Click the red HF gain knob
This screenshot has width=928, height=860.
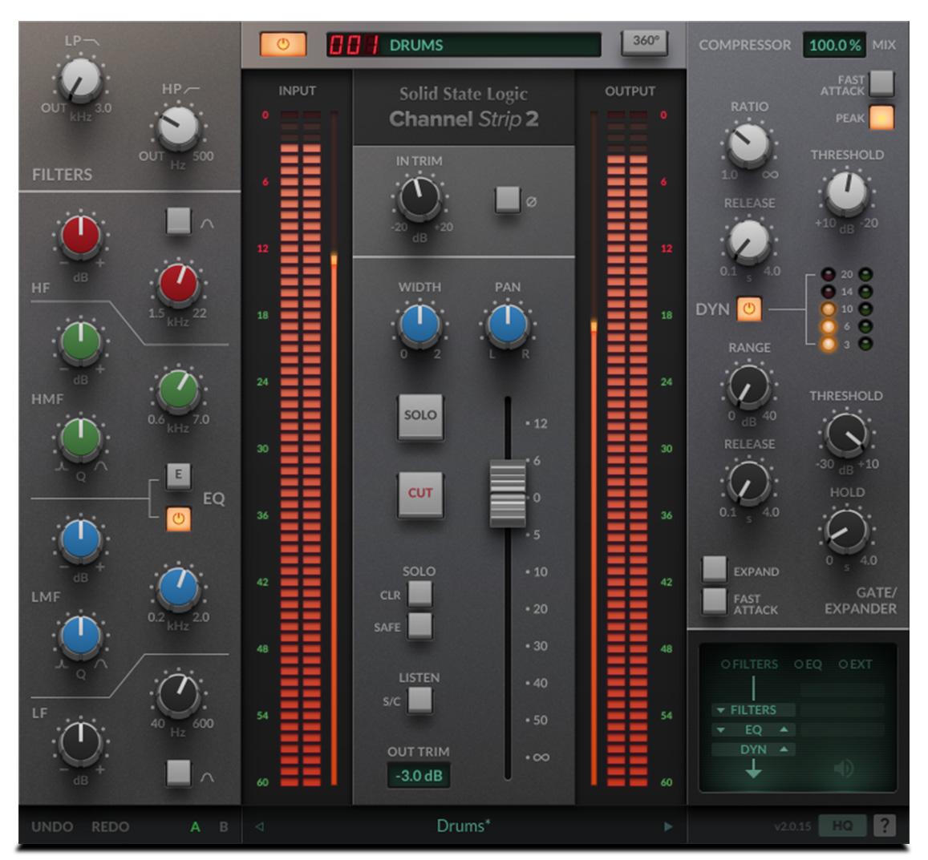coord(80,236)
